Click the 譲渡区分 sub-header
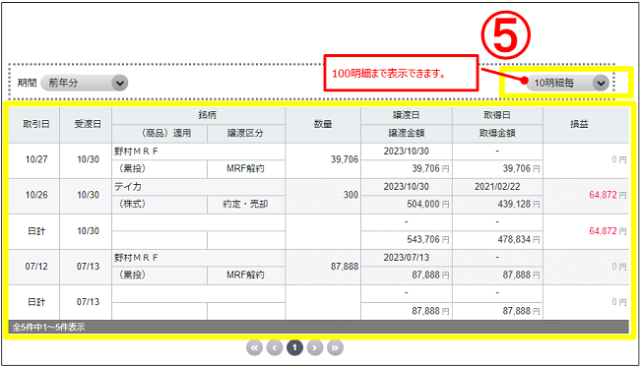640x367 pixels. tap(246, 134)
